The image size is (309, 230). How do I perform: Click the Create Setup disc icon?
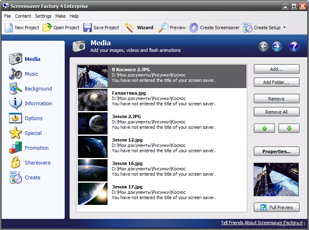click(248, 28)
